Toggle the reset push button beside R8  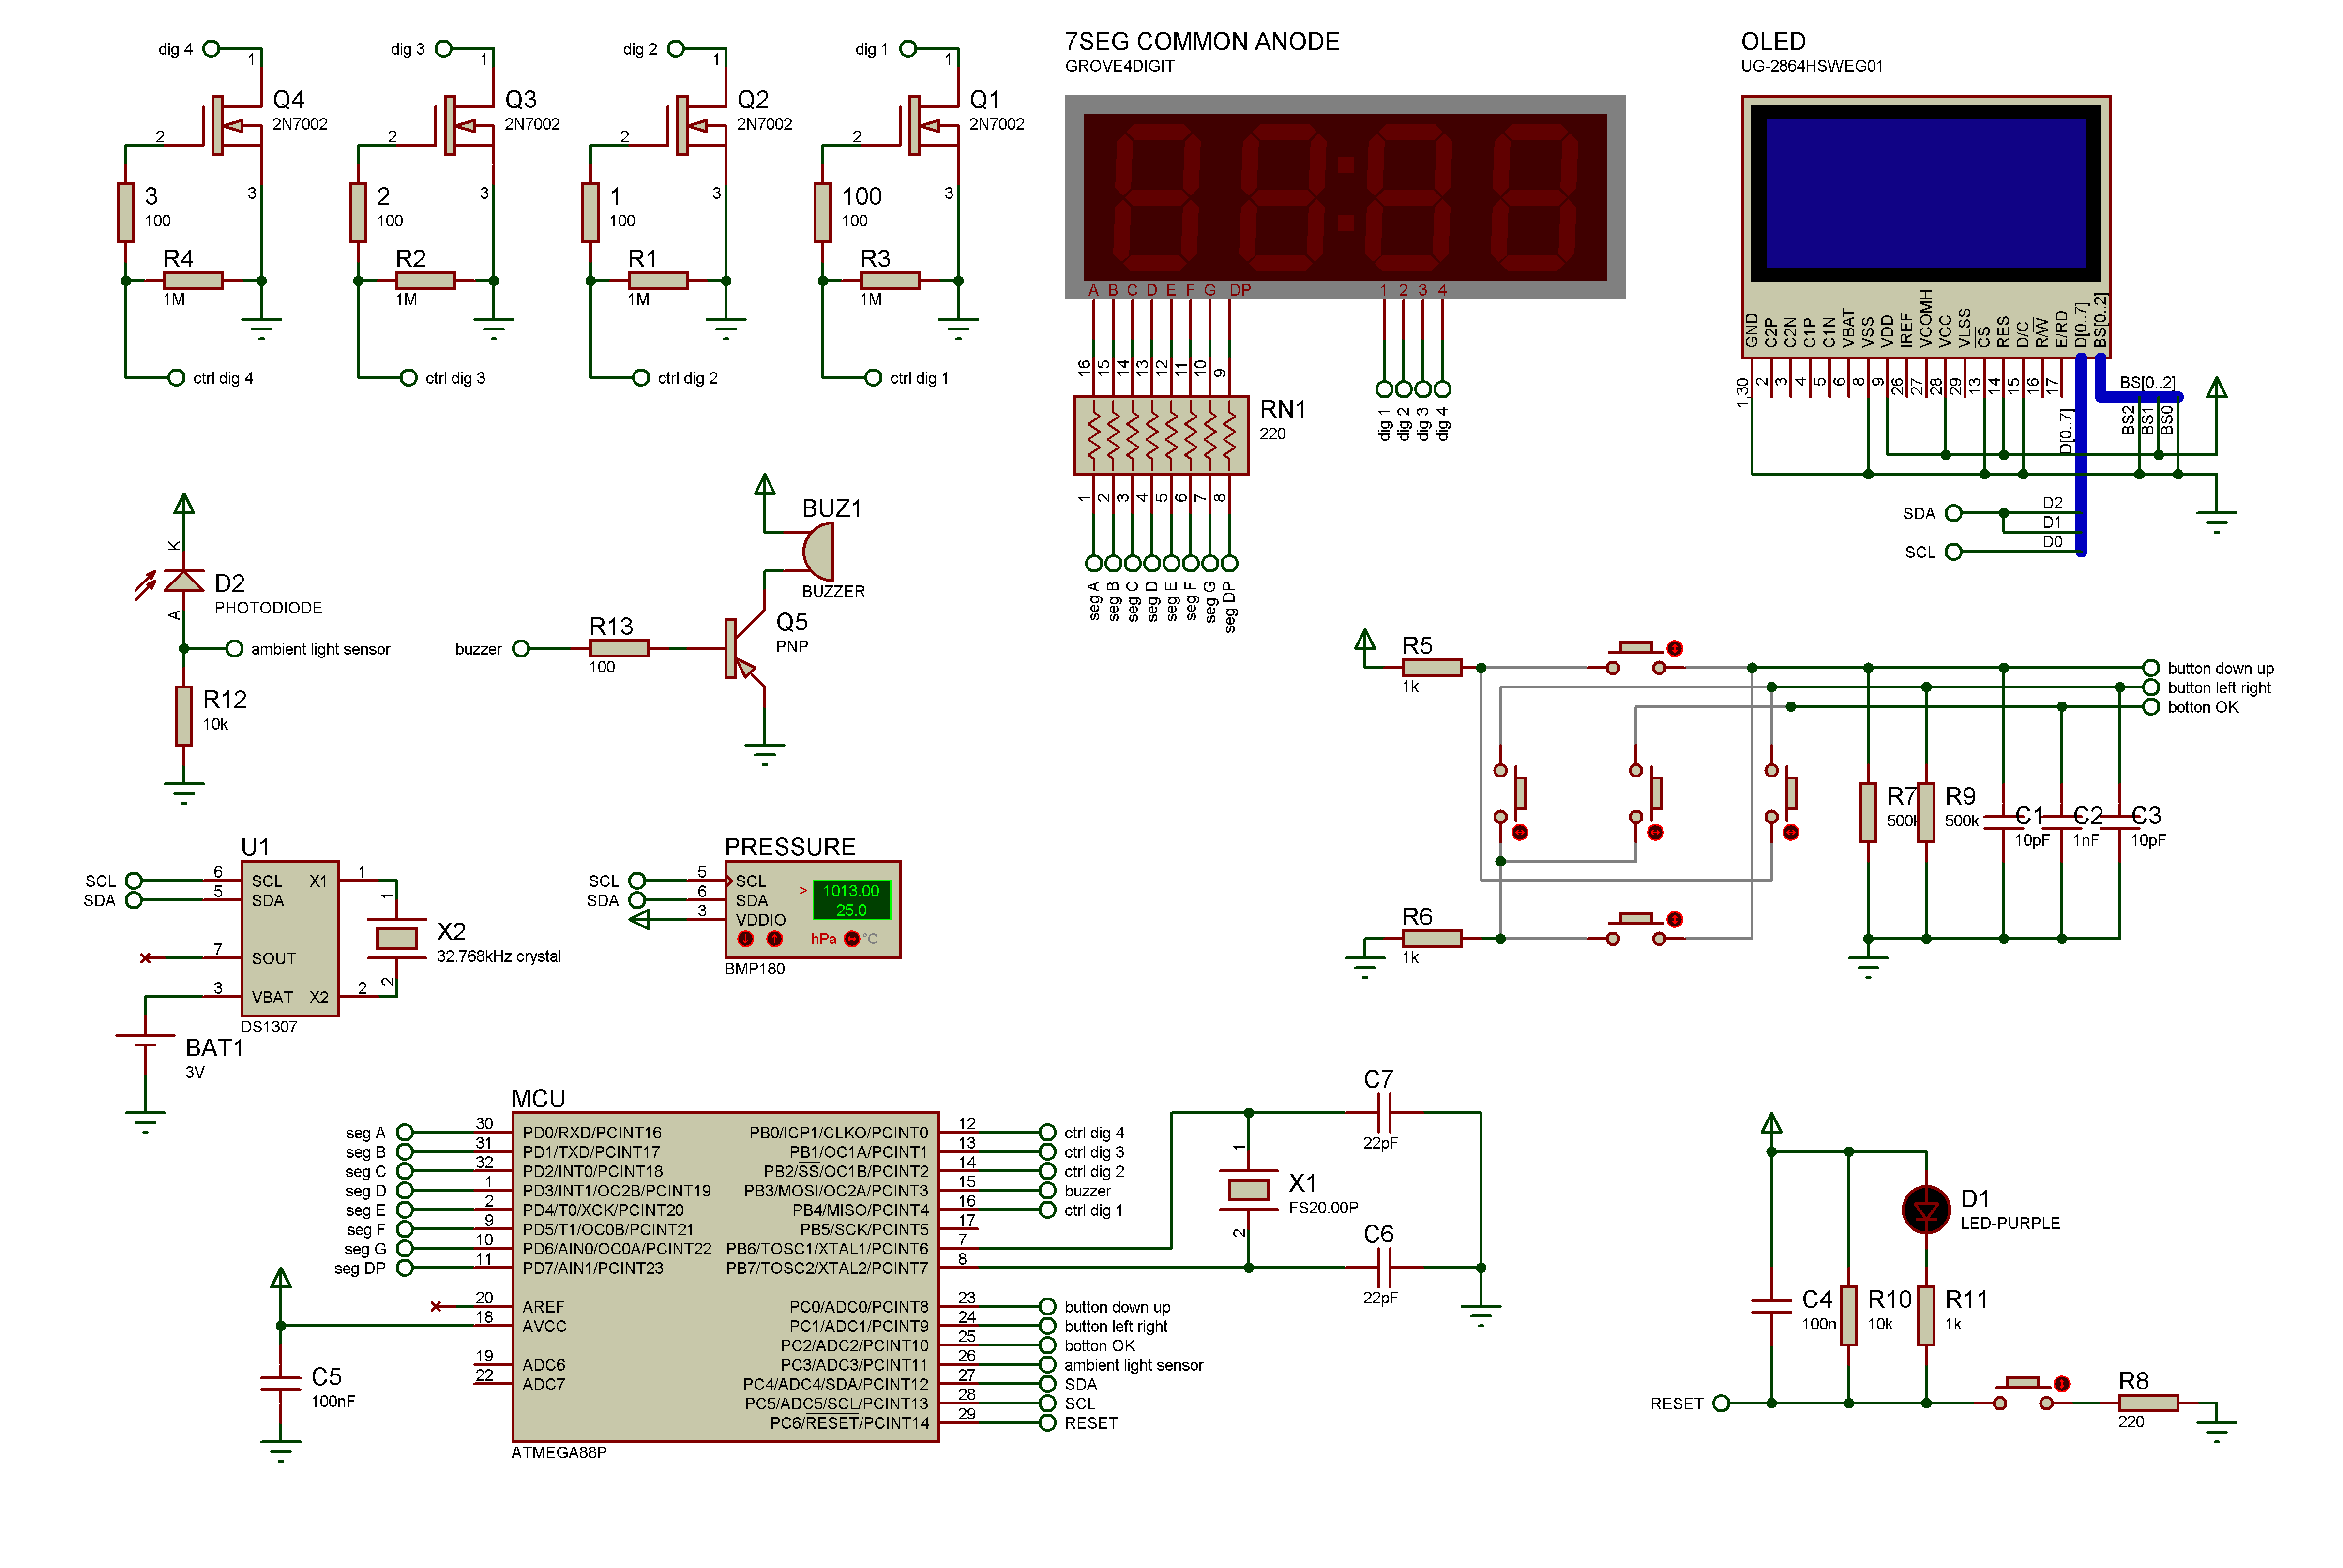click(2023, 1394)
